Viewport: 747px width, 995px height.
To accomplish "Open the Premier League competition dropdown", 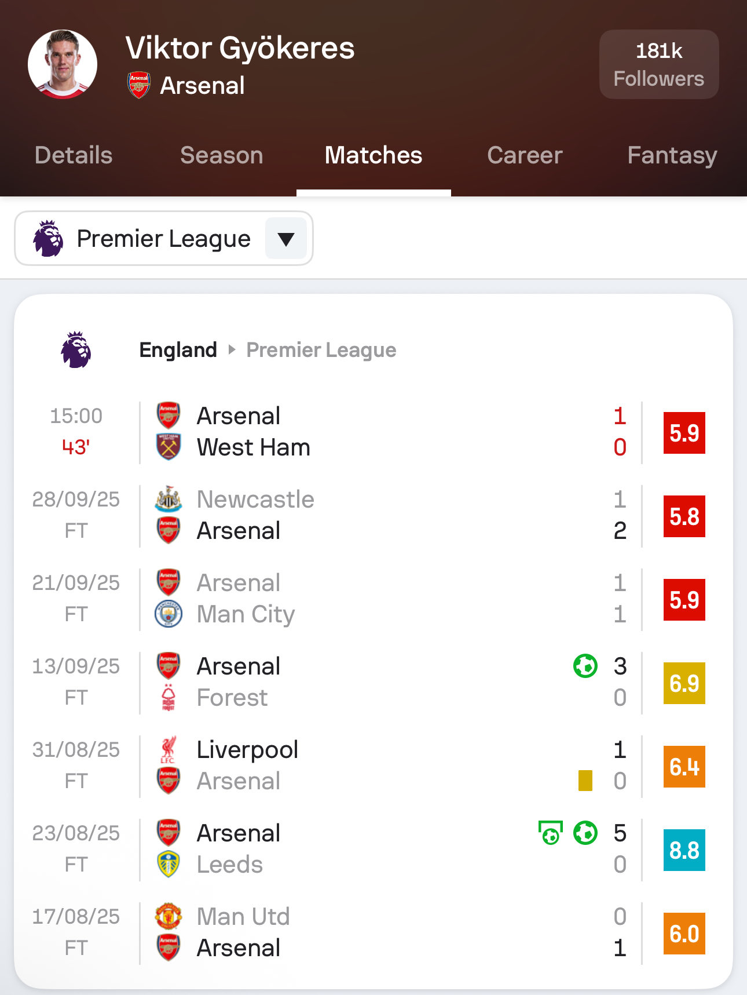I will 163,238.
